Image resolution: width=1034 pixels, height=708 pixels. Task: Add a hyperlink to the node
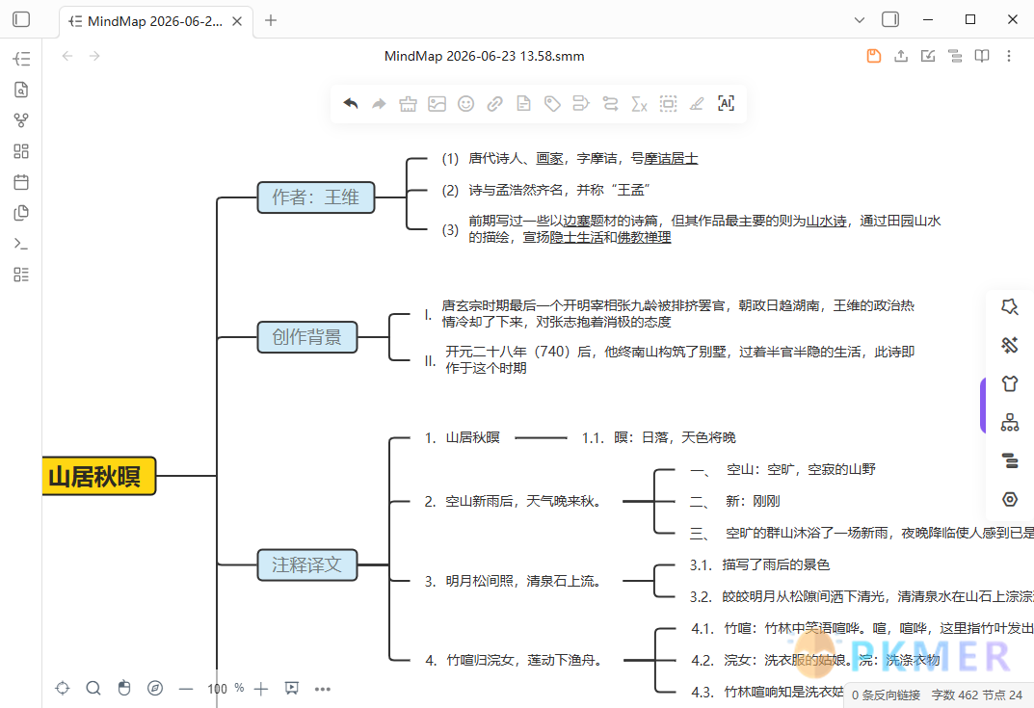495,103
